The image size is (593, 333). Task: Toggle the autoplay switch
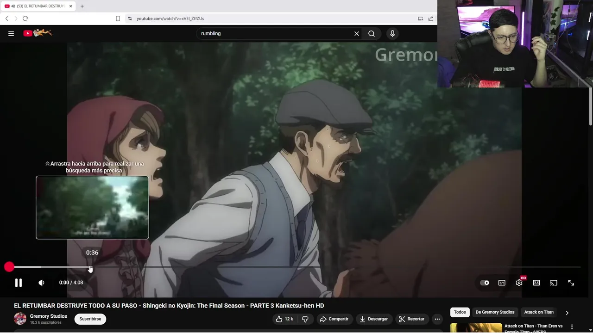(x=485, y=283)
